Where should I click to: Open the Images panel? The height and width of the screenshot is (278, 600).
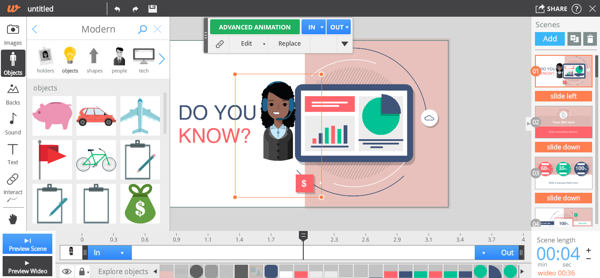[13, 34]
